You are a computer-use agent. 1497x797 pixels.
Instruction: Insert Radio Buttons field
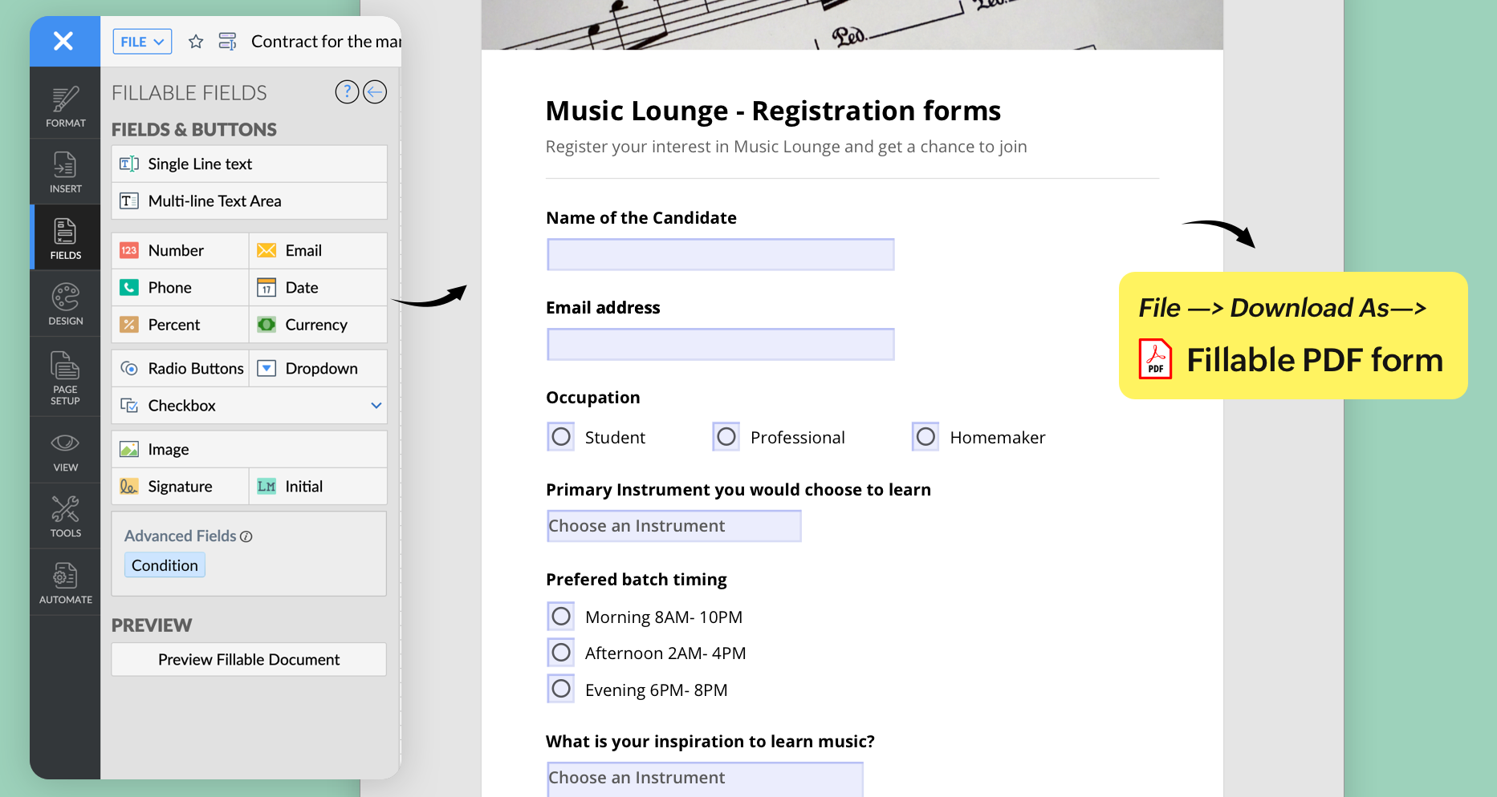180,368
